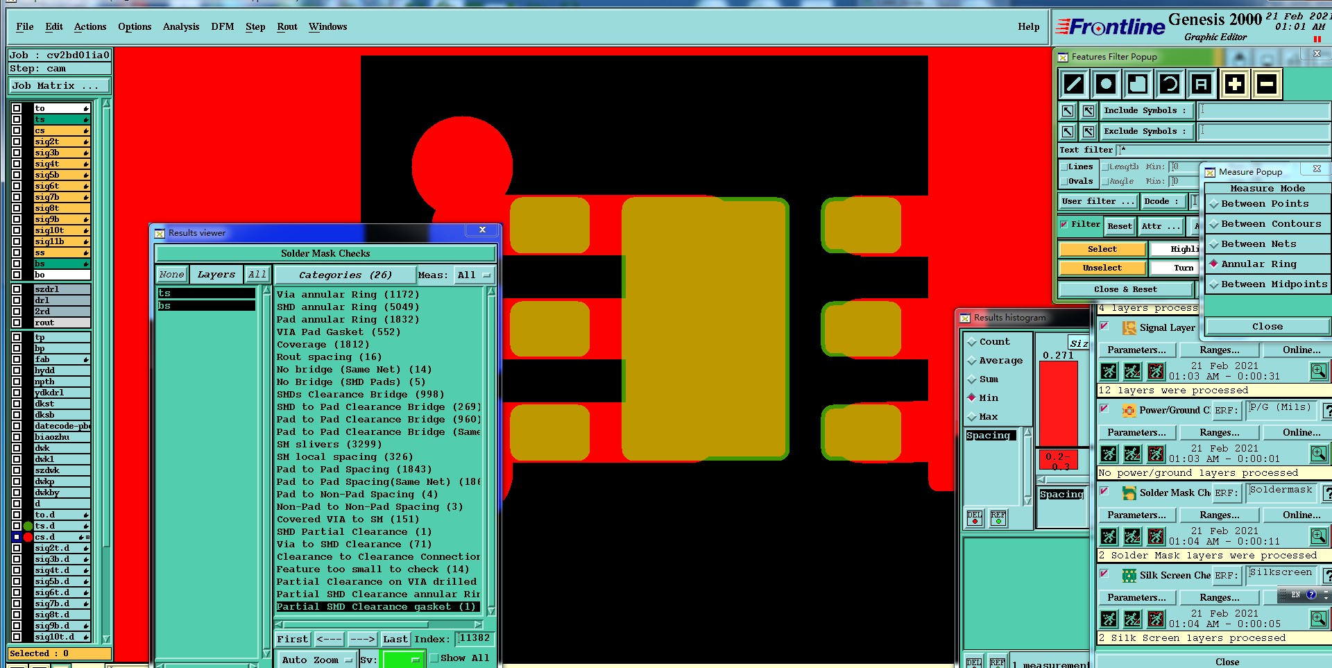1332x668 pixels.
Task: Open the green Sv severity dropdown
Action: click(x=403, y=660)
